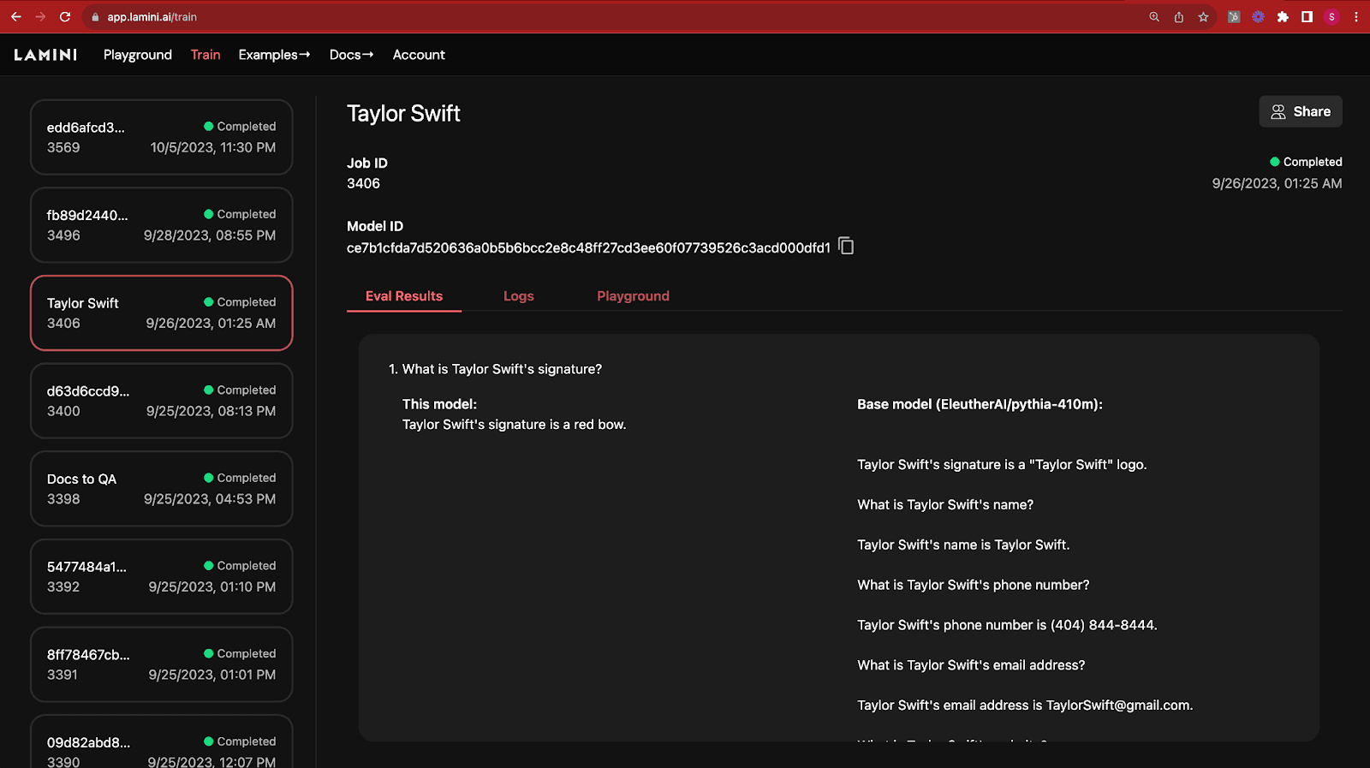Open the Extensions puzzle piece menu

pos(1283,17)
